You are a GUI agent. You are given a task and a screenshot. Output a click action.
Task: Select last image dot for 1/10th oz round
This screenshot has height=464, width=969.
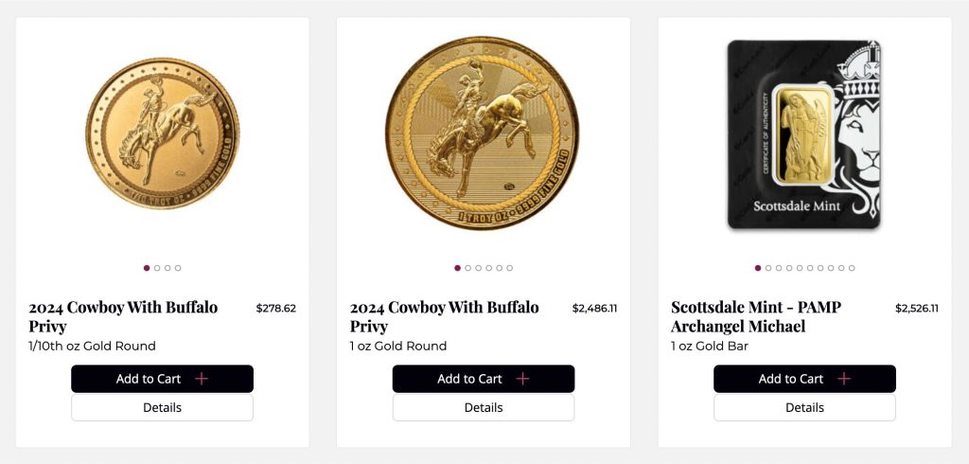[178, 268]
